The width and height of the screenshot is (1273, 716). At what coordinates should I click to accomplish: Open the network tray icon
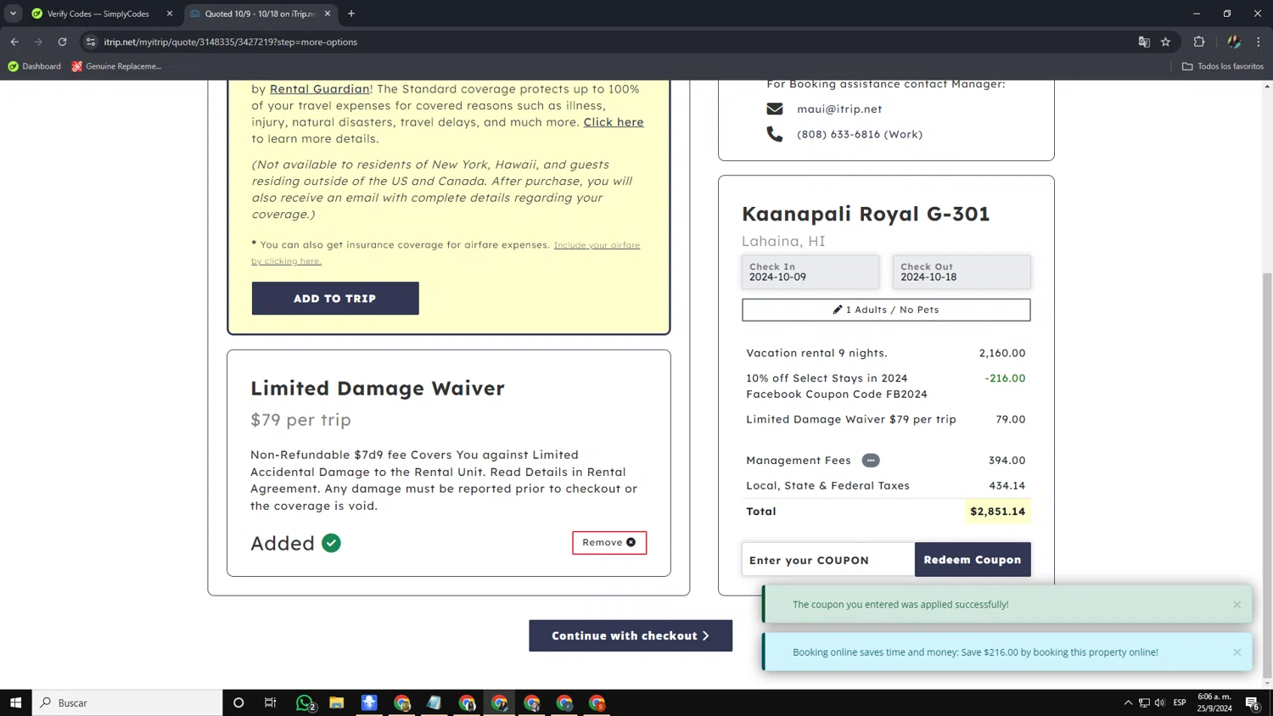coord(1144,702)
